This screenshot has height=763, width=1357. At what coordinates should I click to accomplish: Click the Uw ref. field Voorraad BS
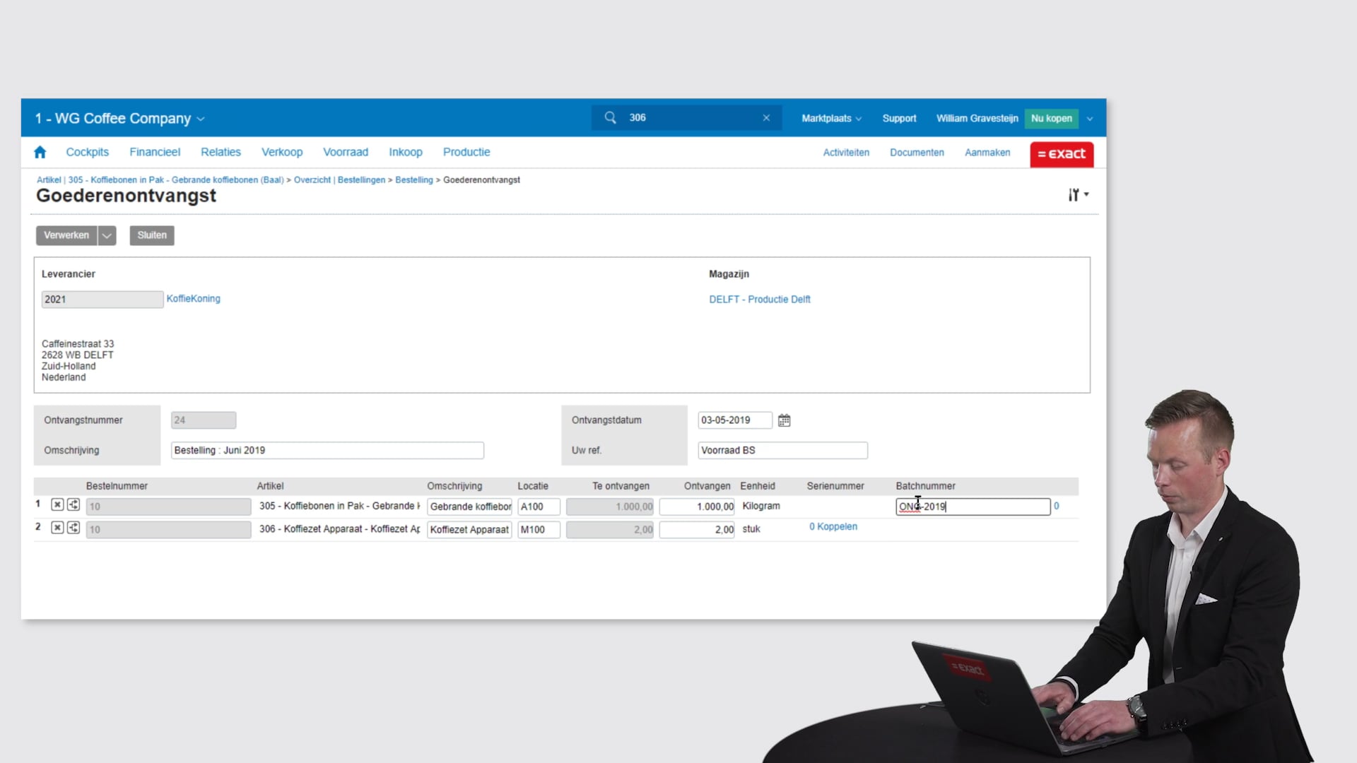[782, 451]
